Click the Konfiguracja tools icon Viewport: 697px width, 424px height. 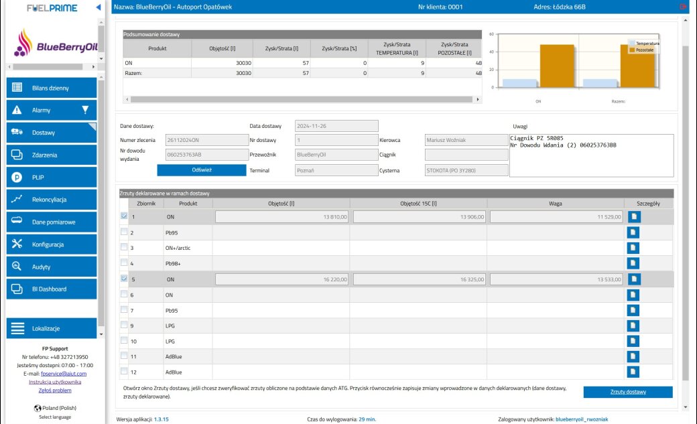tap(17, 244)
